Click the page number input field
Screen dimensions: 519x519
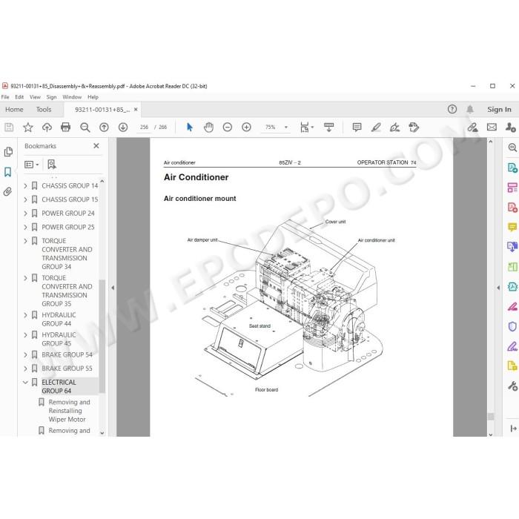144,127
